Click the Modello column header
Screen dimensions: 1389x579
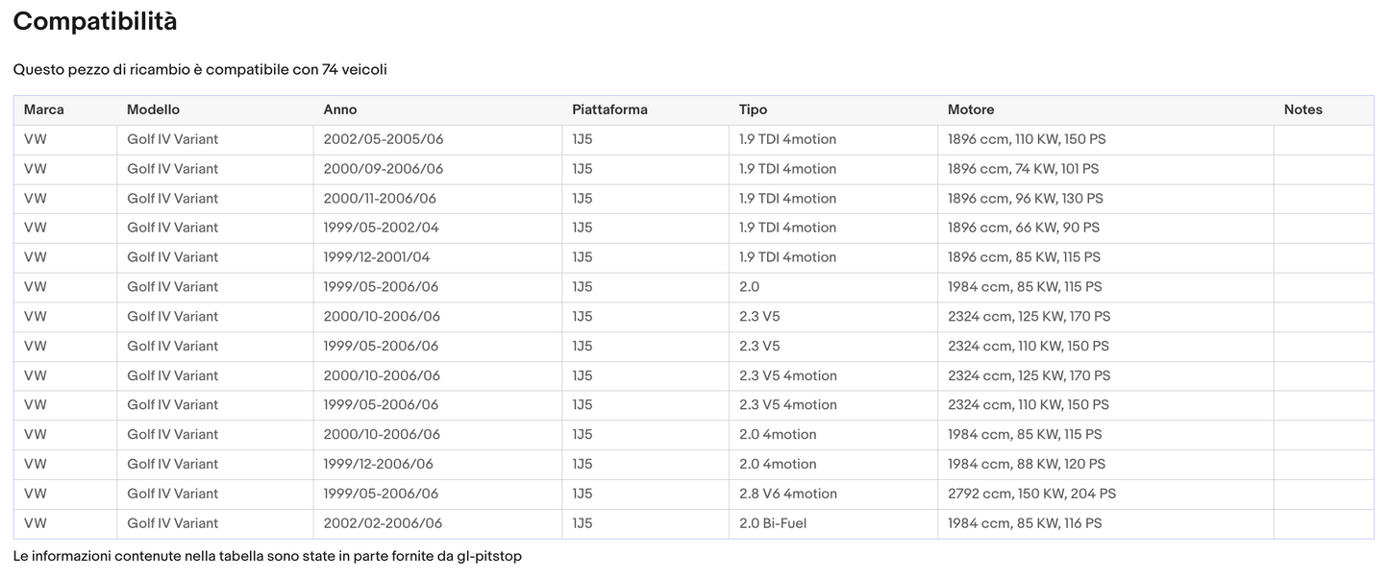point(153,109)
